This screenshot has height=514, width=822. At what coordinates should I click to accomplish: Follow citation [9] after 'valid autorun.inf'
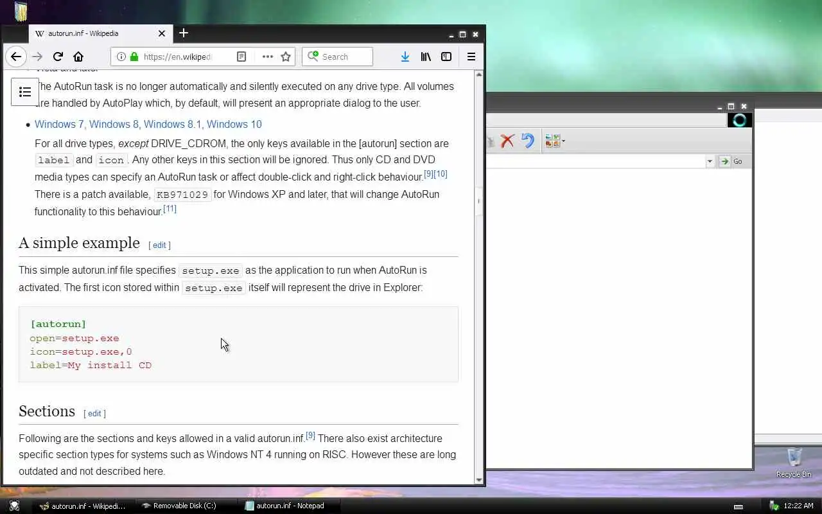coord(310,436)
